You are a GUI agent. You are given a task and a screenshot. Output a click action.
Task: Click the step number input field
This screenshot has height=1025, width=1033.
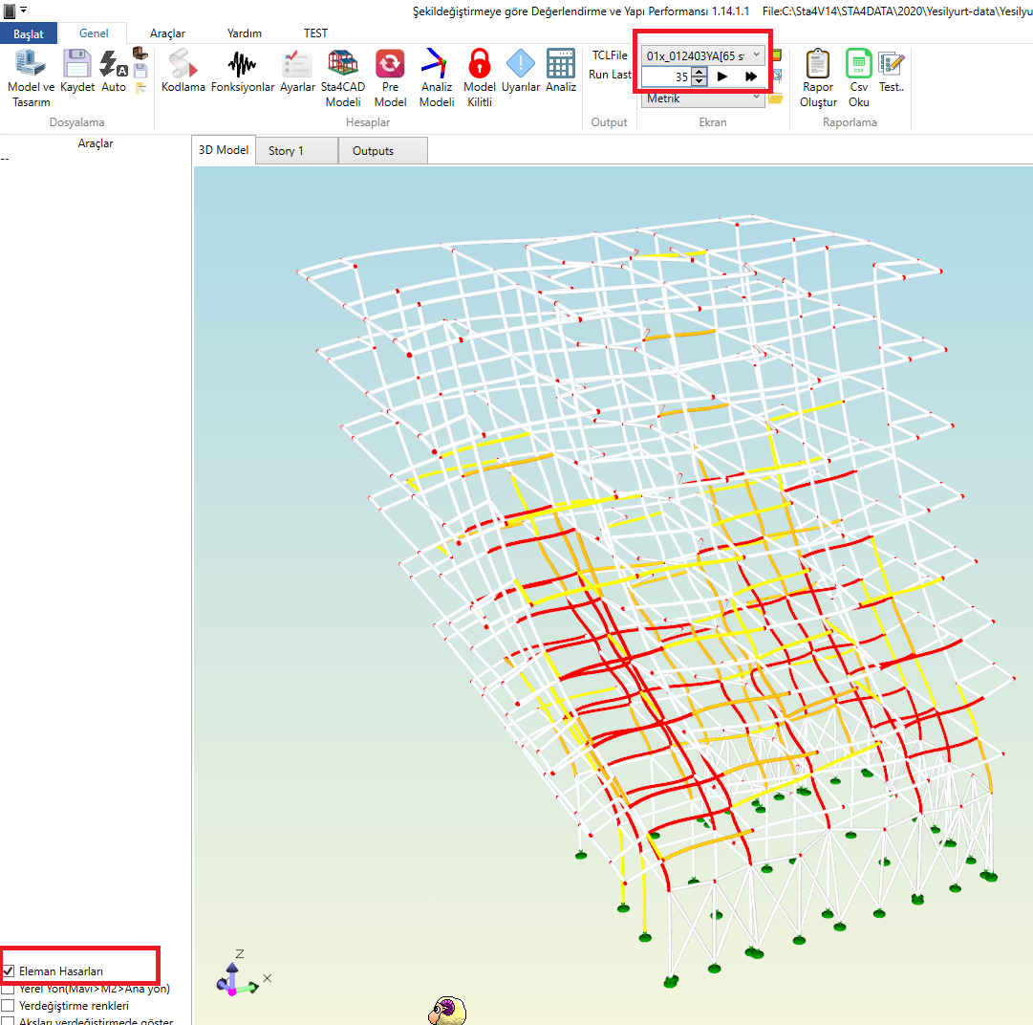[666, 76]
